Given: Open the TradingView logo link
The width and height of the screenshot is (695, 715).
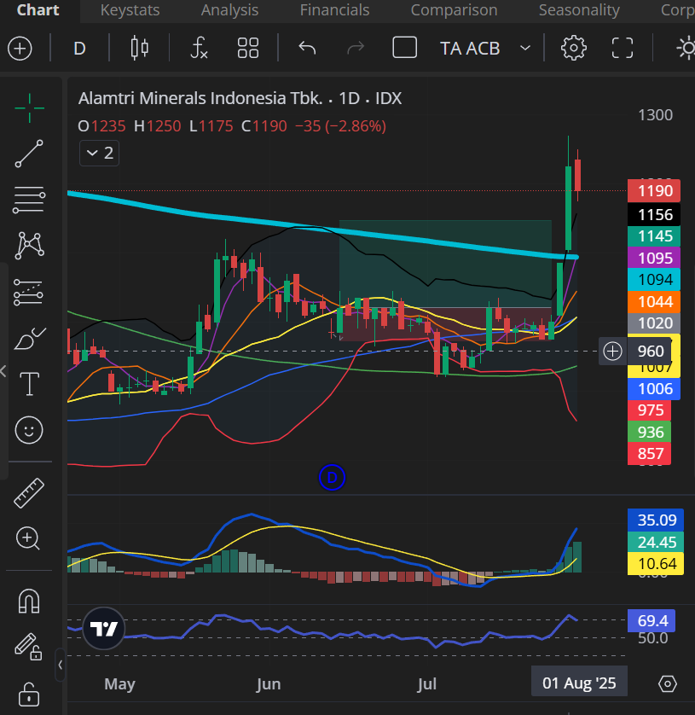Looking at the screenshot, I should [x=104, y=629].
